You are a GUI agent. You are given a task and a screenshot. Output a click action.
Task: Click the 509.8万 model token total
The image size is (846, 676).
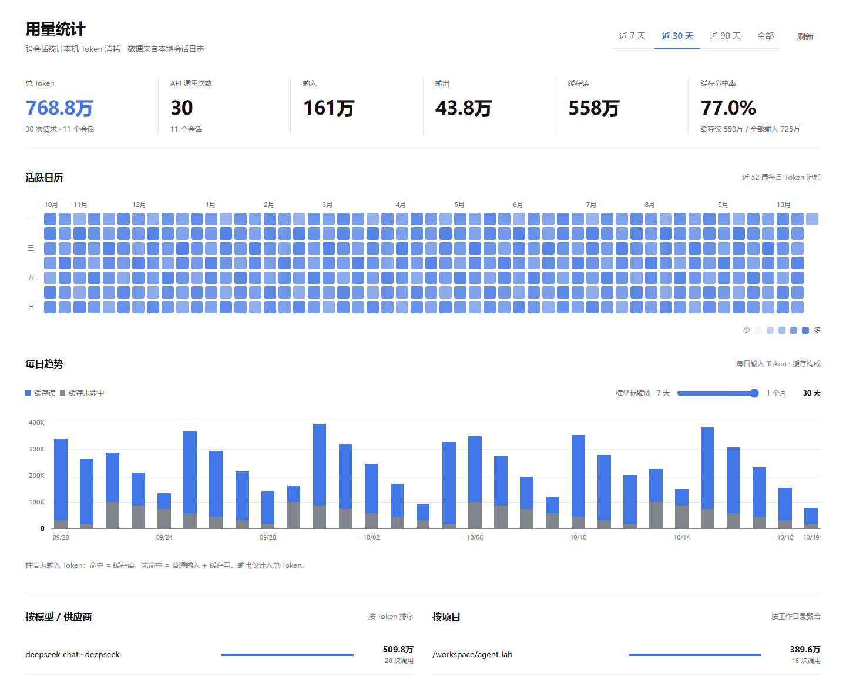[398, 650]
